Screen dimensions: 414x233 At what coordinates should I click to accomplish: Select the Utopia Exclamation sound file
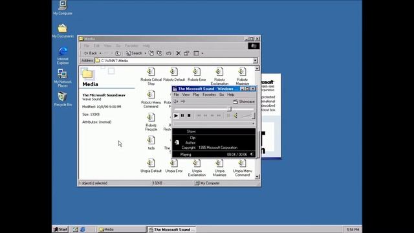click(x=197, y=168)
